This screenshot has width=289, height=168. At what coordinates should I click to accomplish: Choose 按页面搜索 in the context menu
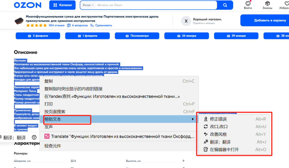(x=119, y=112)
